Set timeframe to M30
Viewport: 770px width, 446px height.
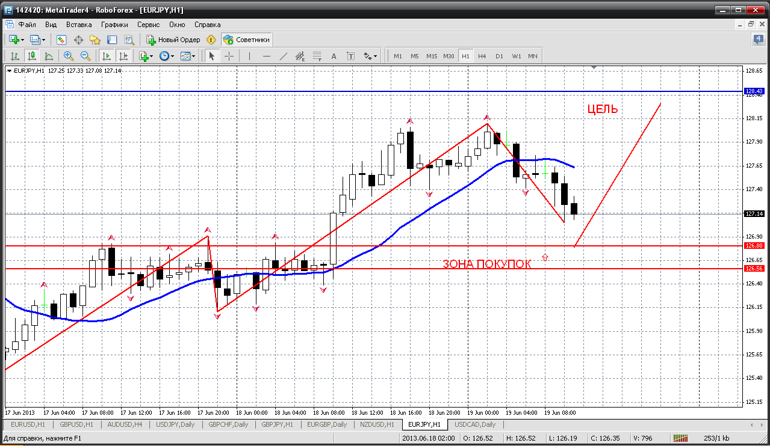click(449, 56)
